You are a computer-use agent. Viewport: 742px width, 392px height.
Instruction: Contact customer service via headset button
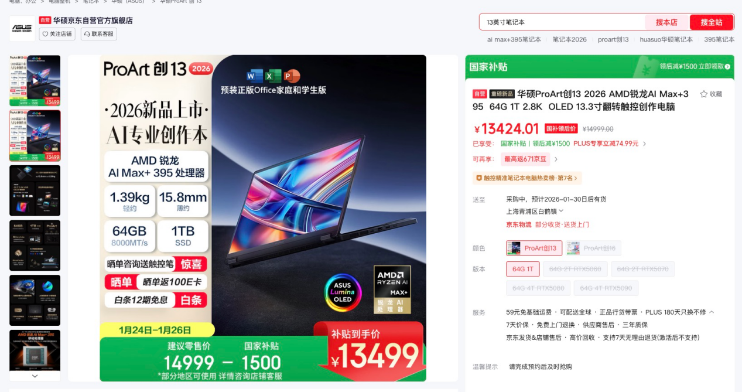[x=99, y=34]
